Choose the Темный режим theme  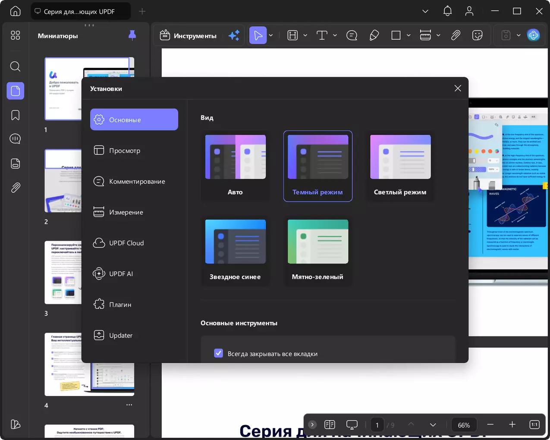[x=318, y=166]
